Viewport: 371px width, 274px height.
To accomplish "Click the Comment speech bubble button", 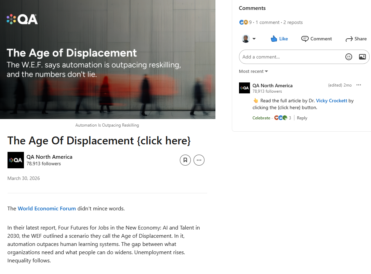I will tap(316, 39).
